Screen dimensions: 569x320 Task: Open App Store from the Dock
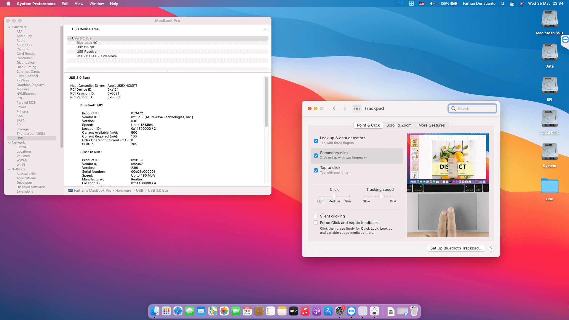[x=328, y=311]
